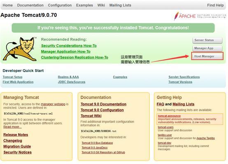The width and height of the screenshot is (228, 164).
Task: Open the top bar Examples nav item
Action: (x=84, y=5)
